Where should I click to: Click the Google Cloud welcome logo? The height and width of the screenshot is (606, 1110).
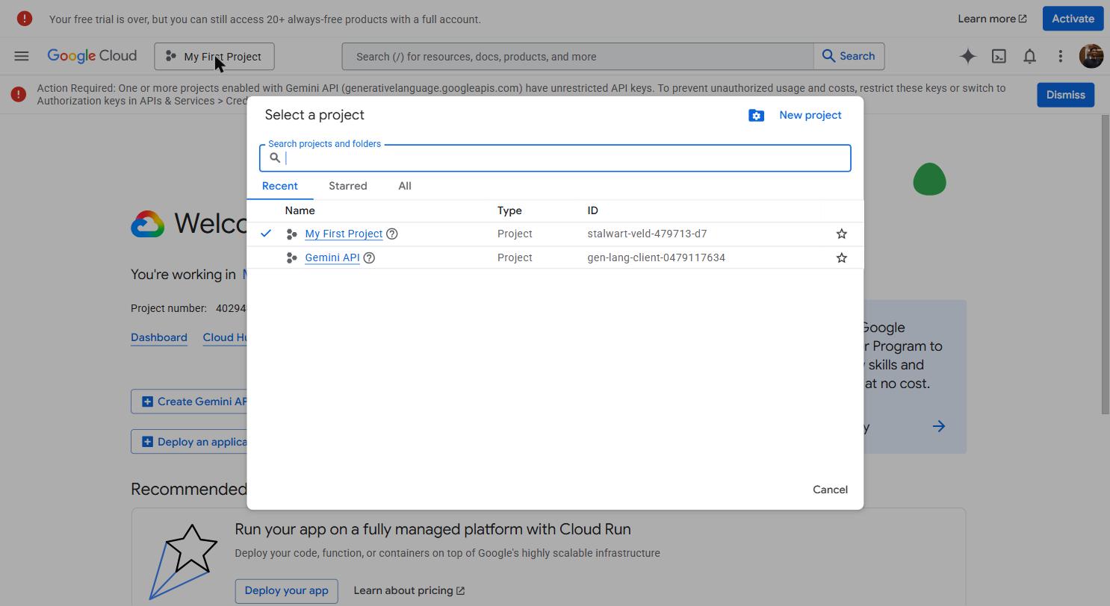click(148, 224)
